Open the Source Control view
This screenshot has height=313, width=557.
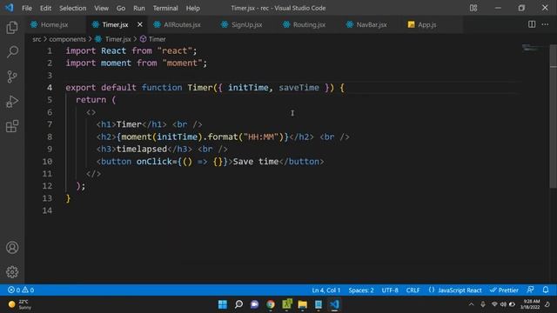[x=12, y=77]
